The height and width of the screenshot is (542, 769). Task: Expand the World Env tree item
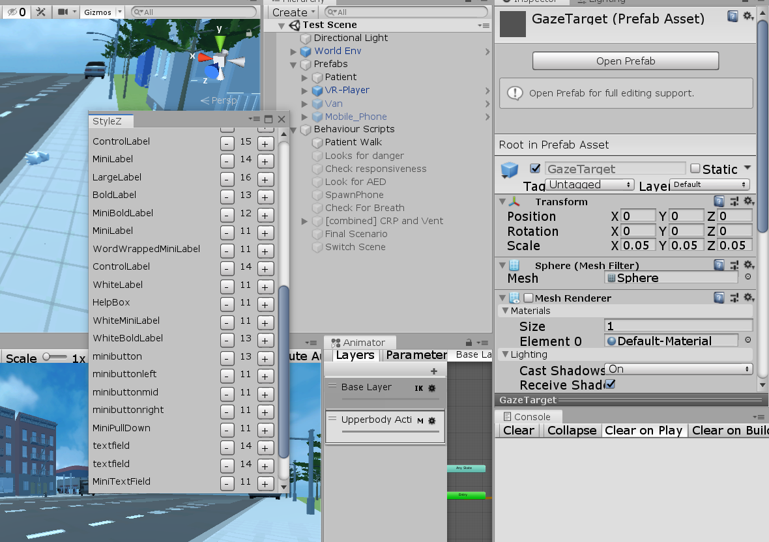click(x=293, y=51)
